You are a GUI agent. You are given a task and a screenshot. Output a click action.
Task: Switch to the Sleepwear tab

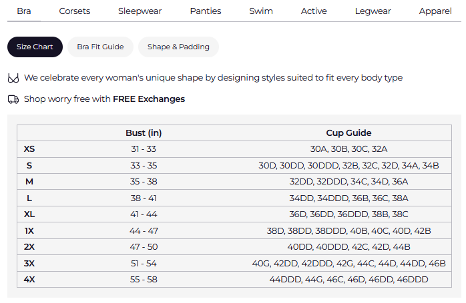tap(140, 11)
